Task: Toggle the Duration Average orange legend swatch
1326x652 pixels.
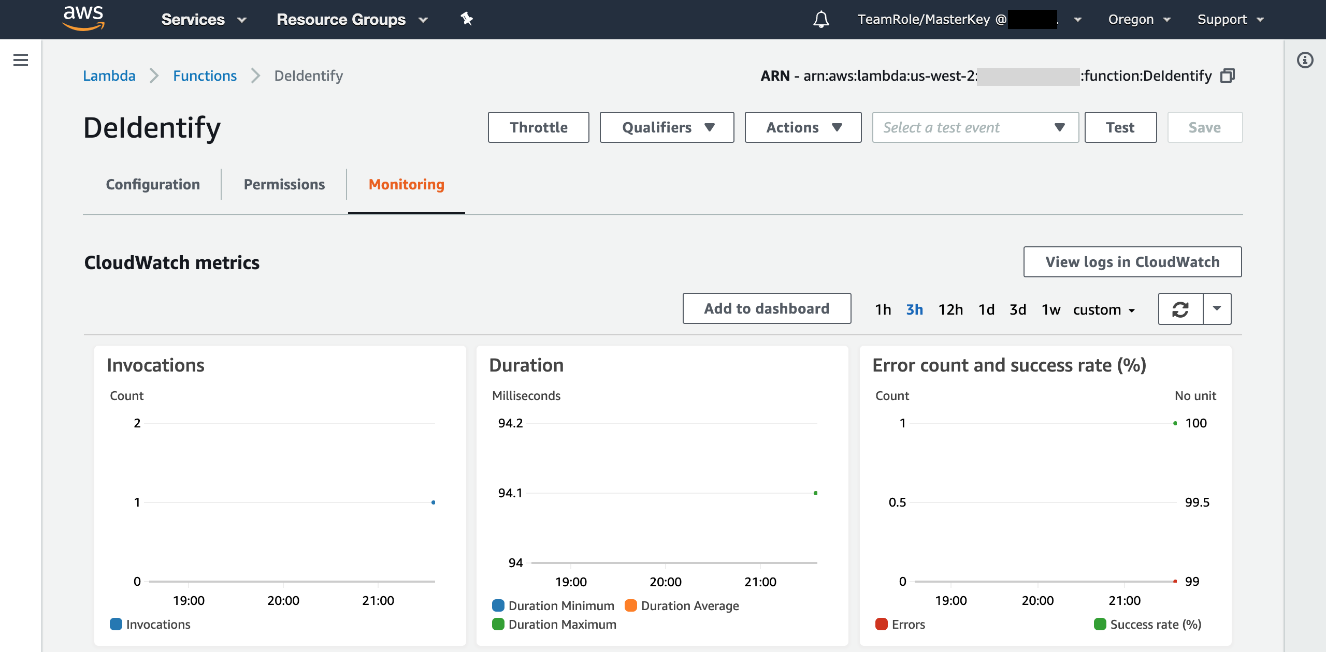Action: click(631, 605)
